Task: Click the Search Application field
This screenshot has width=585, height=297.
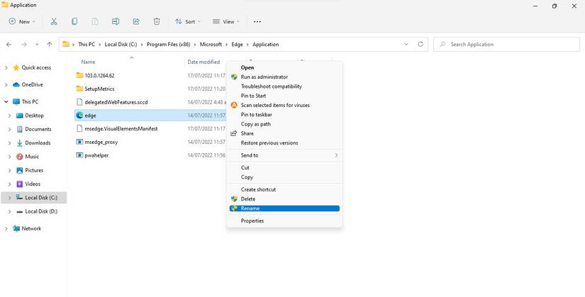Action: pos(506,45)
